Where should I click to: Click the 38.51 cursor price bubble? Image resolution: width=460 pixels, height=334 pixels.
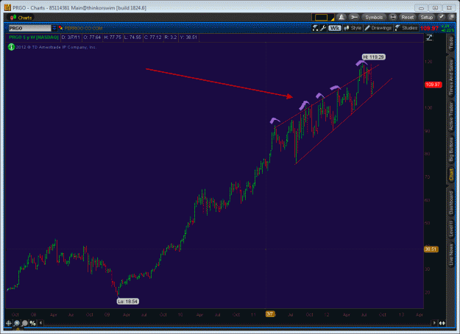coord(431,249)
